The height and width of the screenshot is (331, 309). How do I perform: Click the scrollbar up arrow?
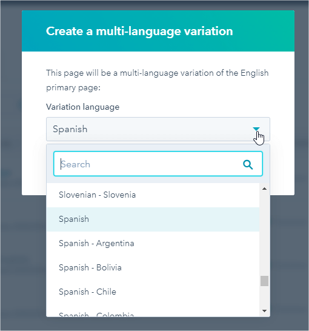point(264,189)
